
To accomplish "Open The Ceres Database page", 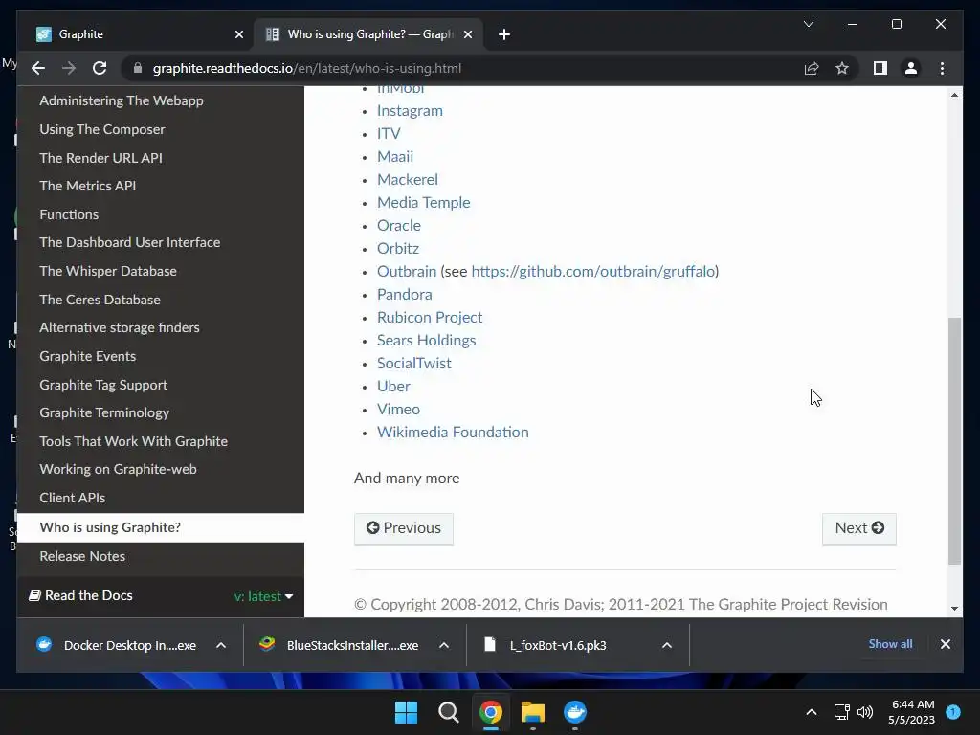I will click(100, 300).
